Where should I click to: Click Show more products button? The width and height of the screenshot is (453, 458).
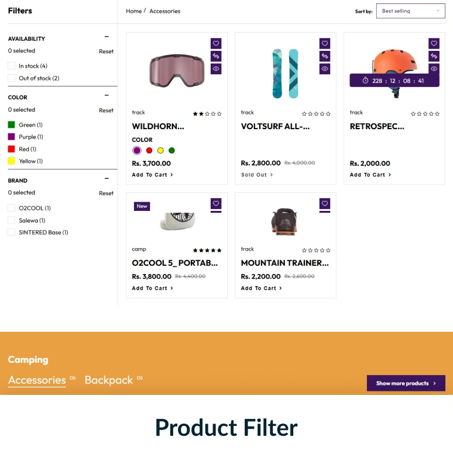click(x=406, y=383)
